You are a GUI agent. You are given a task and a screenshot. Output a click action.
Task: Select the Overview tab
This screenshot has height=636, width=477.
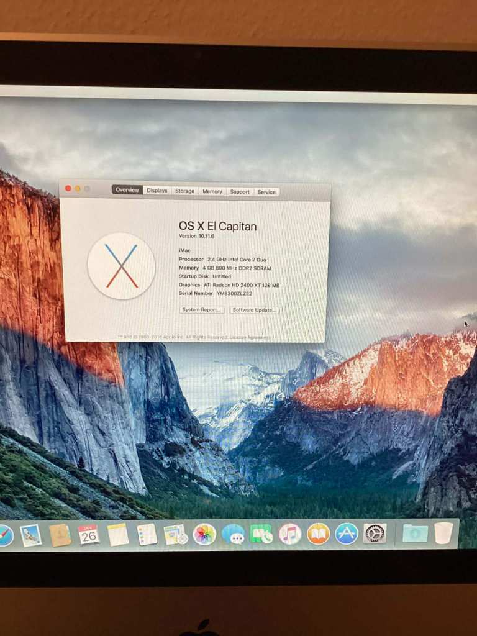[x=127, y=190]
